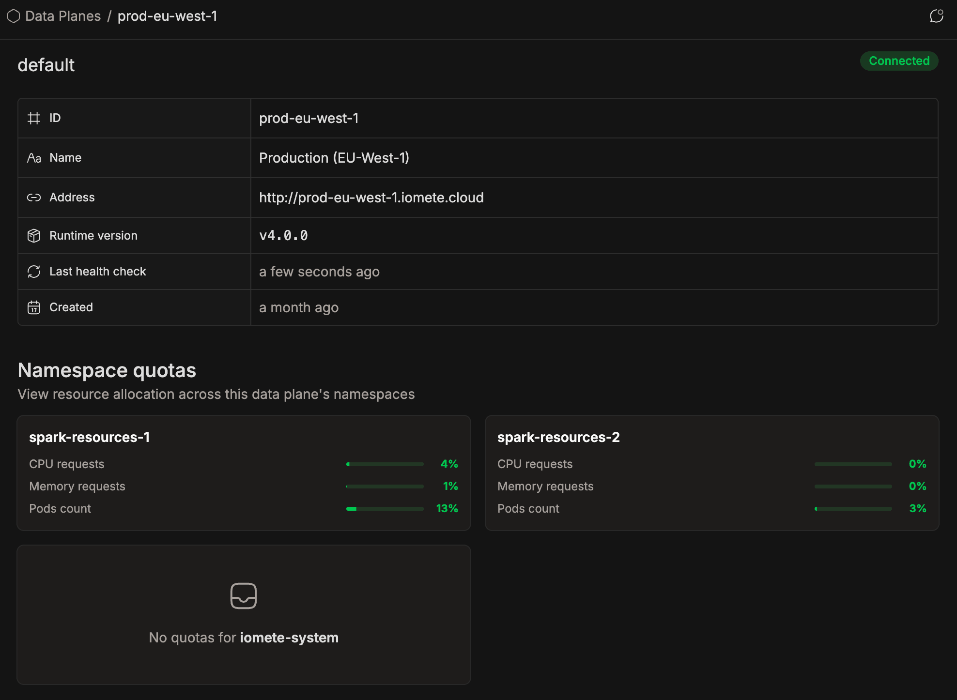Click the 4% CPU requests value
The width and height of the screenshot is (957, 700).
pyautogui.click(x=449, y=464)
